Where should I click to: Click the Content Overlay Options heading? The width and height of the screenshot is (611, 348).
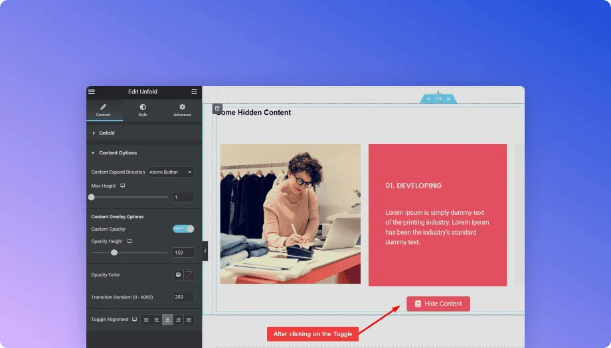click(x=118, y=217)
